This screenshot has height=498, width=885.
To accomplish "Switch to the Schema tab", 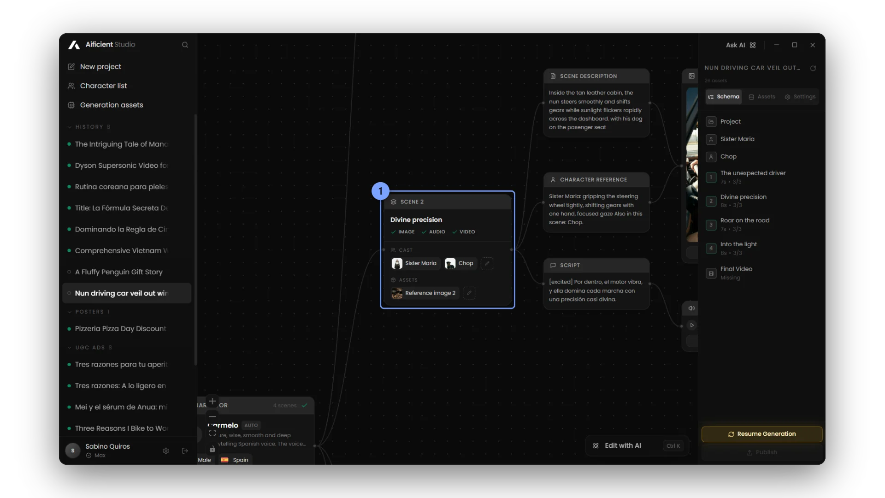I will tap(724, 97).
